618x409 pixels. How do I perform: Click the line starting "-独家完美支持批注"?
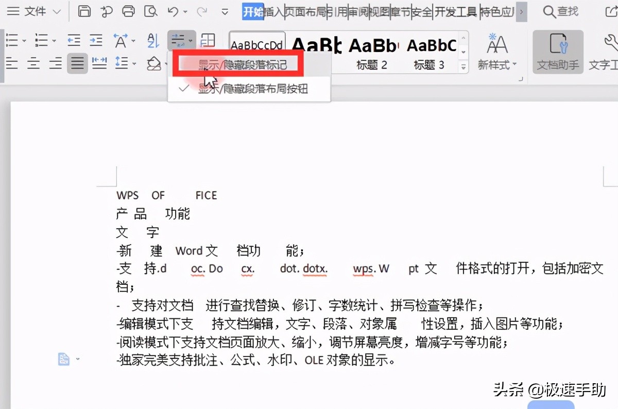pos(256,361)
